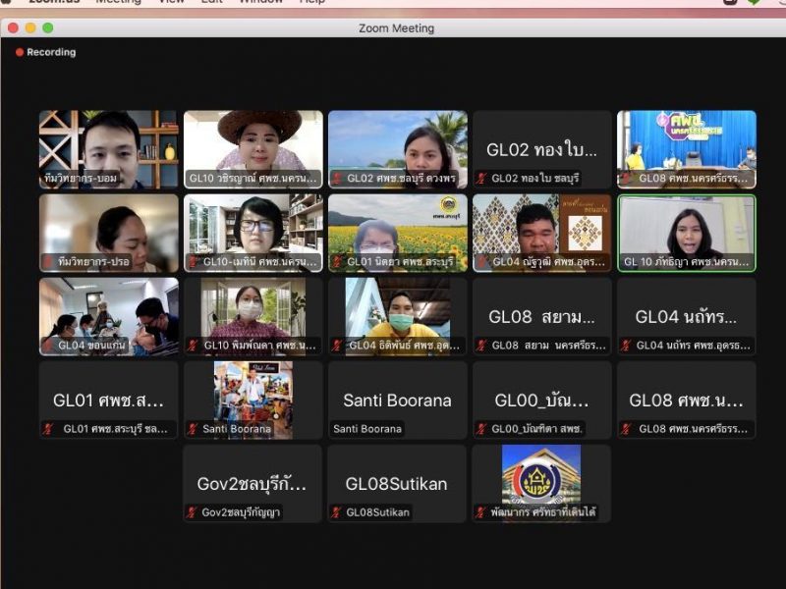Screen dimensions: 786x589
Task: Select the green-highlighted GL 10 ภัทัญญา speaker tile
Action: (x=687, y=233)
